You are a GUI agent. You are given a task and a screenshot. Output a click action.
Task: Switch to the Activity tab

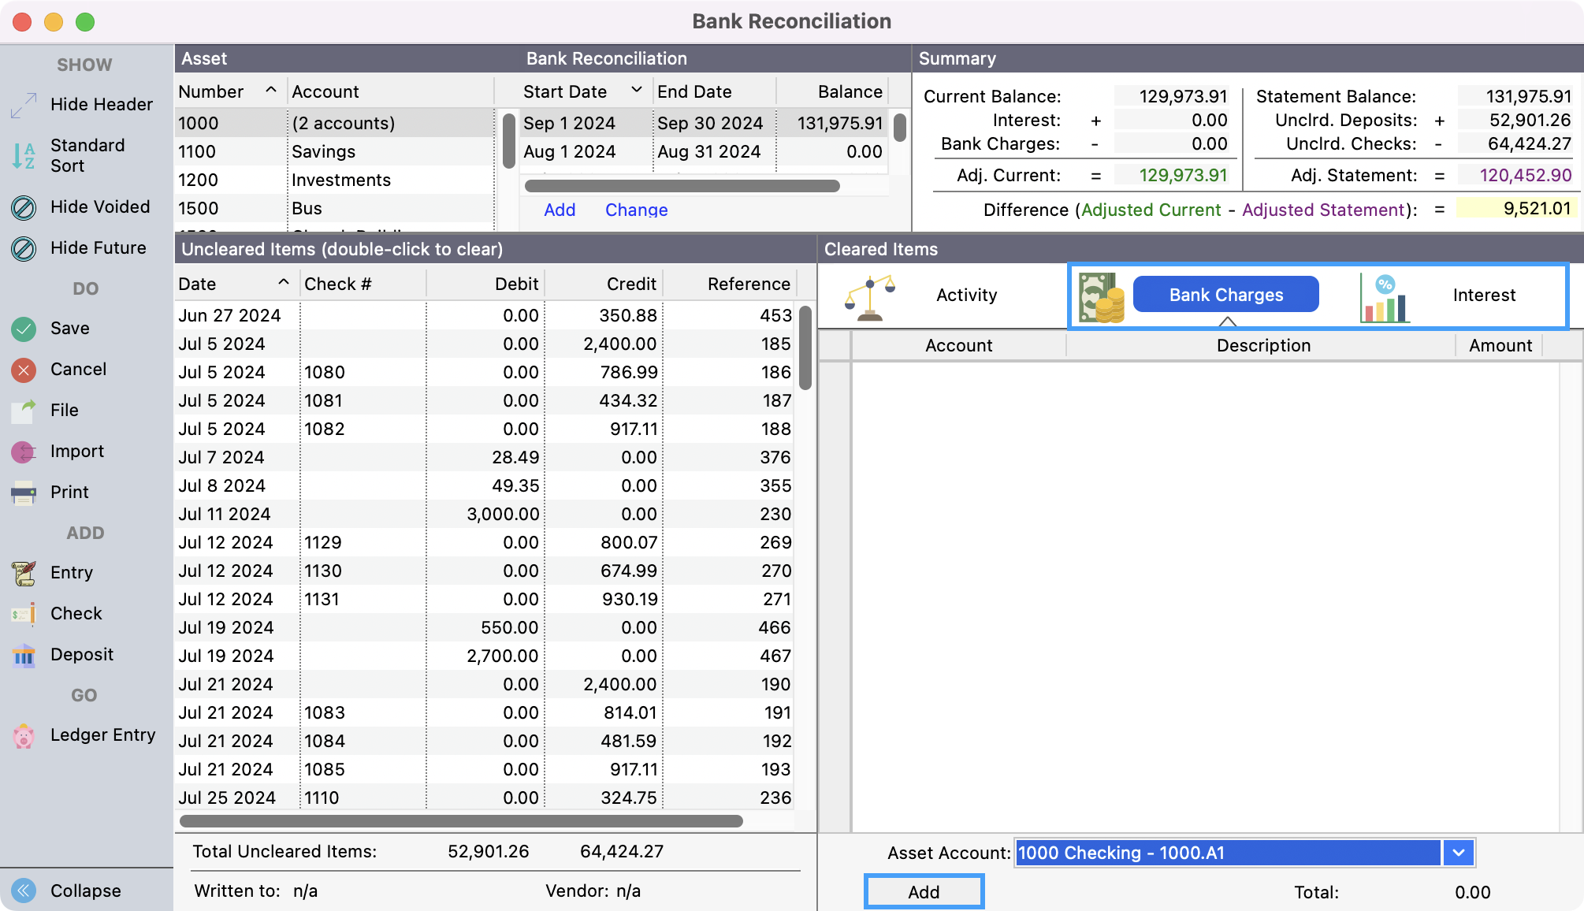pos(965,296)
